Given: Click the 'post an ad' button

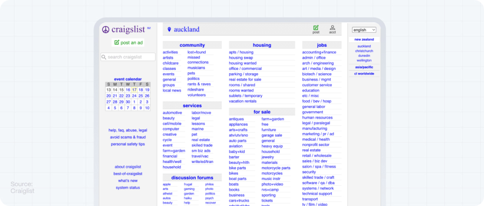Looking at the screenshot, I should (x=128, y=43).
